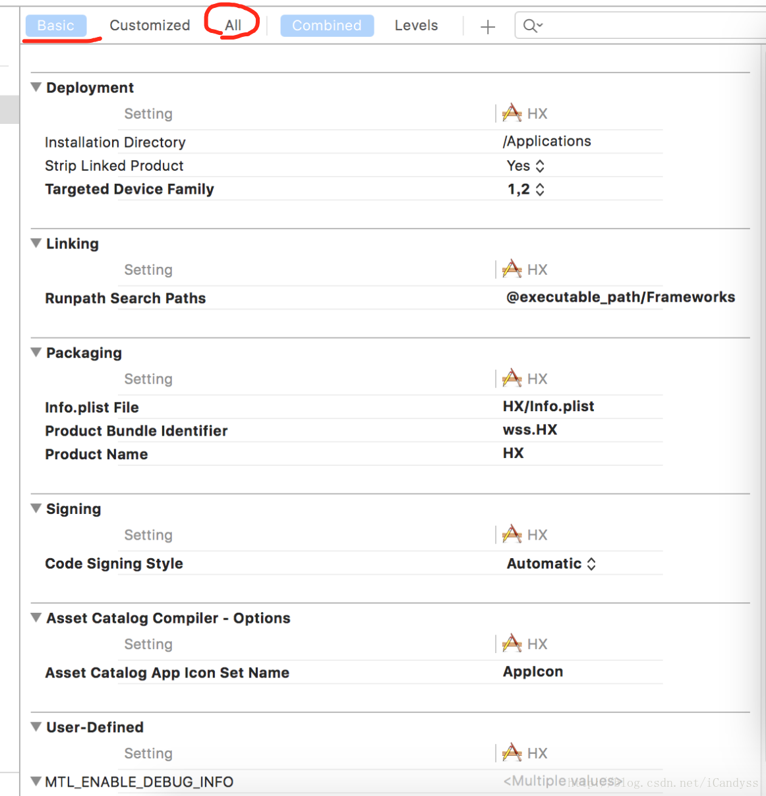
Task: Open Targeted Device Family value popup
Action: (x=525, y=190)
